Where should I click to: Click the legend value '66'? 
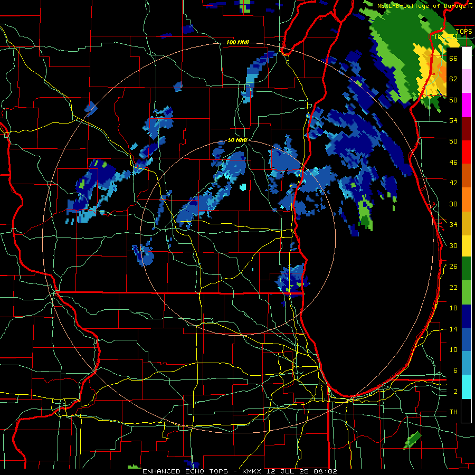coord(453,58)
